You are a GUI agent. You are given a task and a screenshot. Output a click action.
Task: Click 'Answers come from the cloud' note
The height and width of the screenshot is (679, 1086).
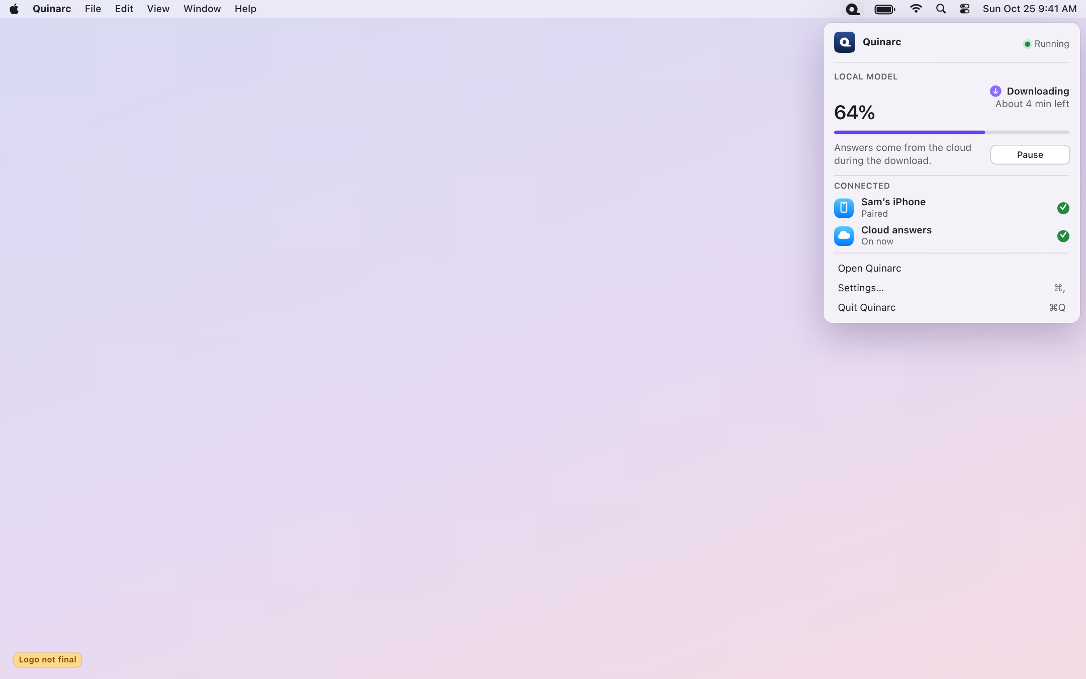(902, 154)
